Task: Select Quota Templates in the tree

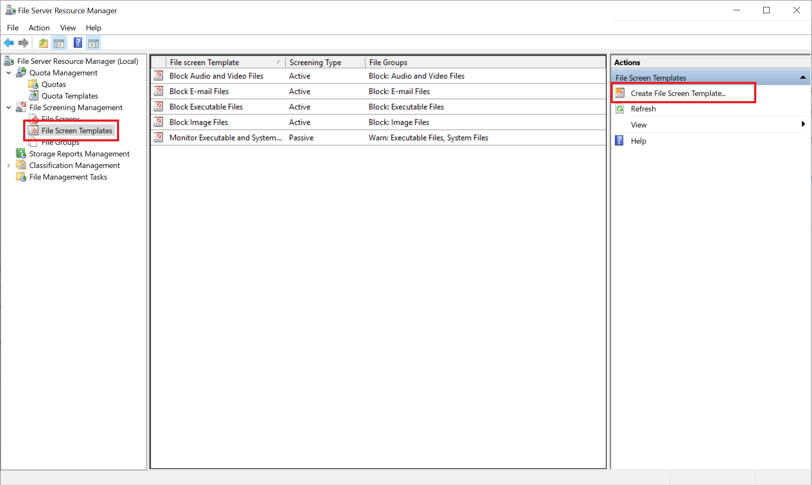Action: click(70, 96)
